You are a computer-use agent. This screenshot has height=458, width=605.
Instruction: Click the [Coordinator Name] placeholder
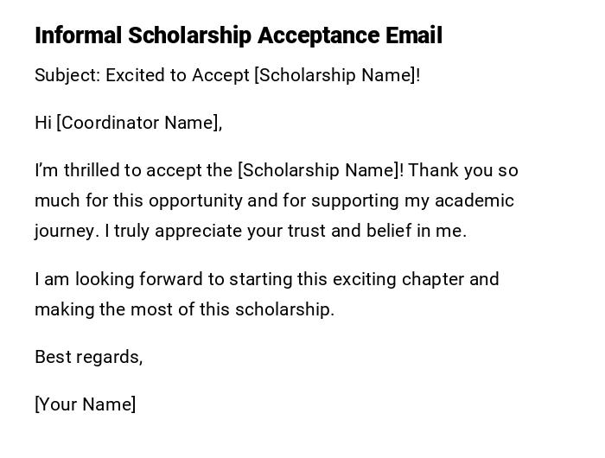(137, 123)
